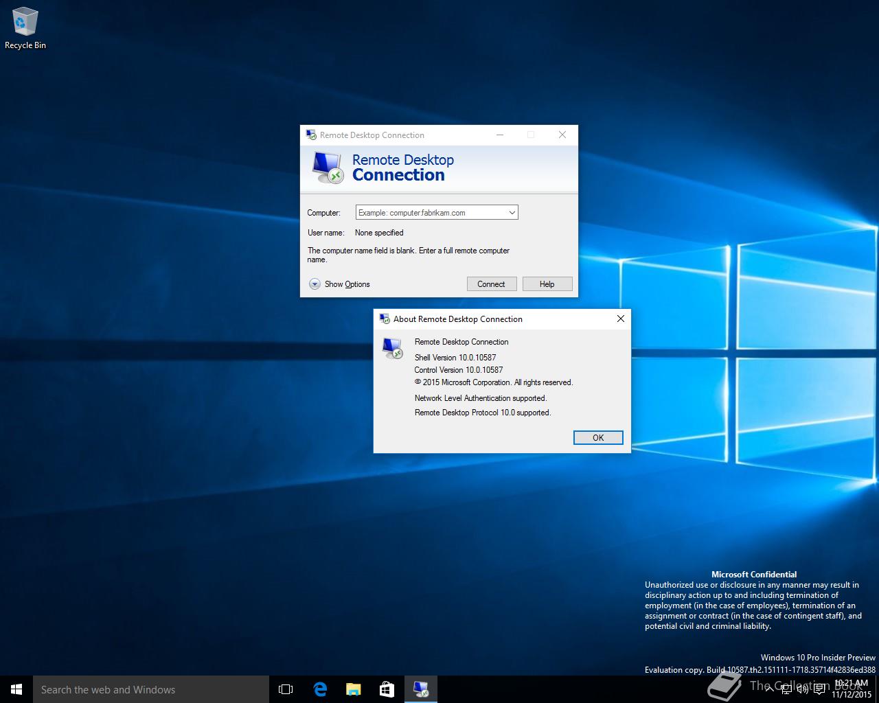Viewport: 879px width, 703px height.
Task: Click in the Computer name input field
Action: (x=431, y=213)
